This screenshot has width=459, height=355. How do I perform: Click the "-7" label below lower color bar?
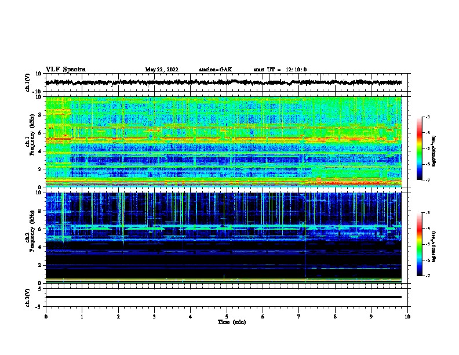coord(428,276)
